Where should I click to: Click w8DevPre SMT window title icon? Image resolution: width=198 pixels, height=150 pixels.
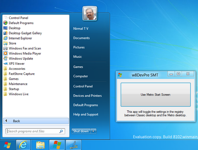(x=120, y=75)
